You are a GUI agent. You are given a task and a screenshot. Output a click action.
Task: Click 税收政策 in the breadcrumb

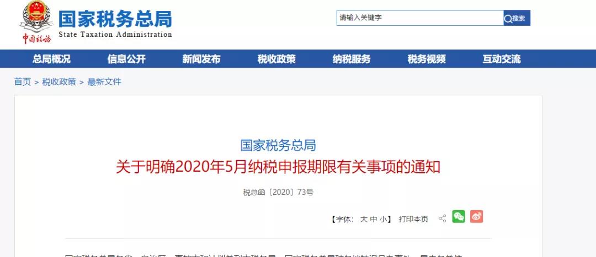[59, 82]
